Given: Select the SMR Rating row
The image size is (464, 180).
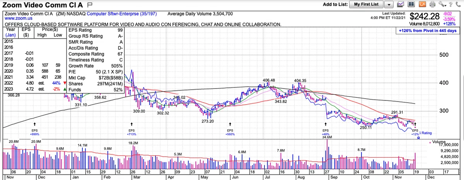Looking at the screenshot, I should point(96,42).
